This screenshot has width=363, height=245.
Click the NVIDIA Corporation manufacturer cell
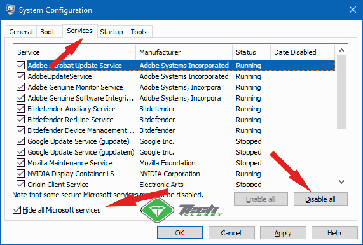coord(170,174)
